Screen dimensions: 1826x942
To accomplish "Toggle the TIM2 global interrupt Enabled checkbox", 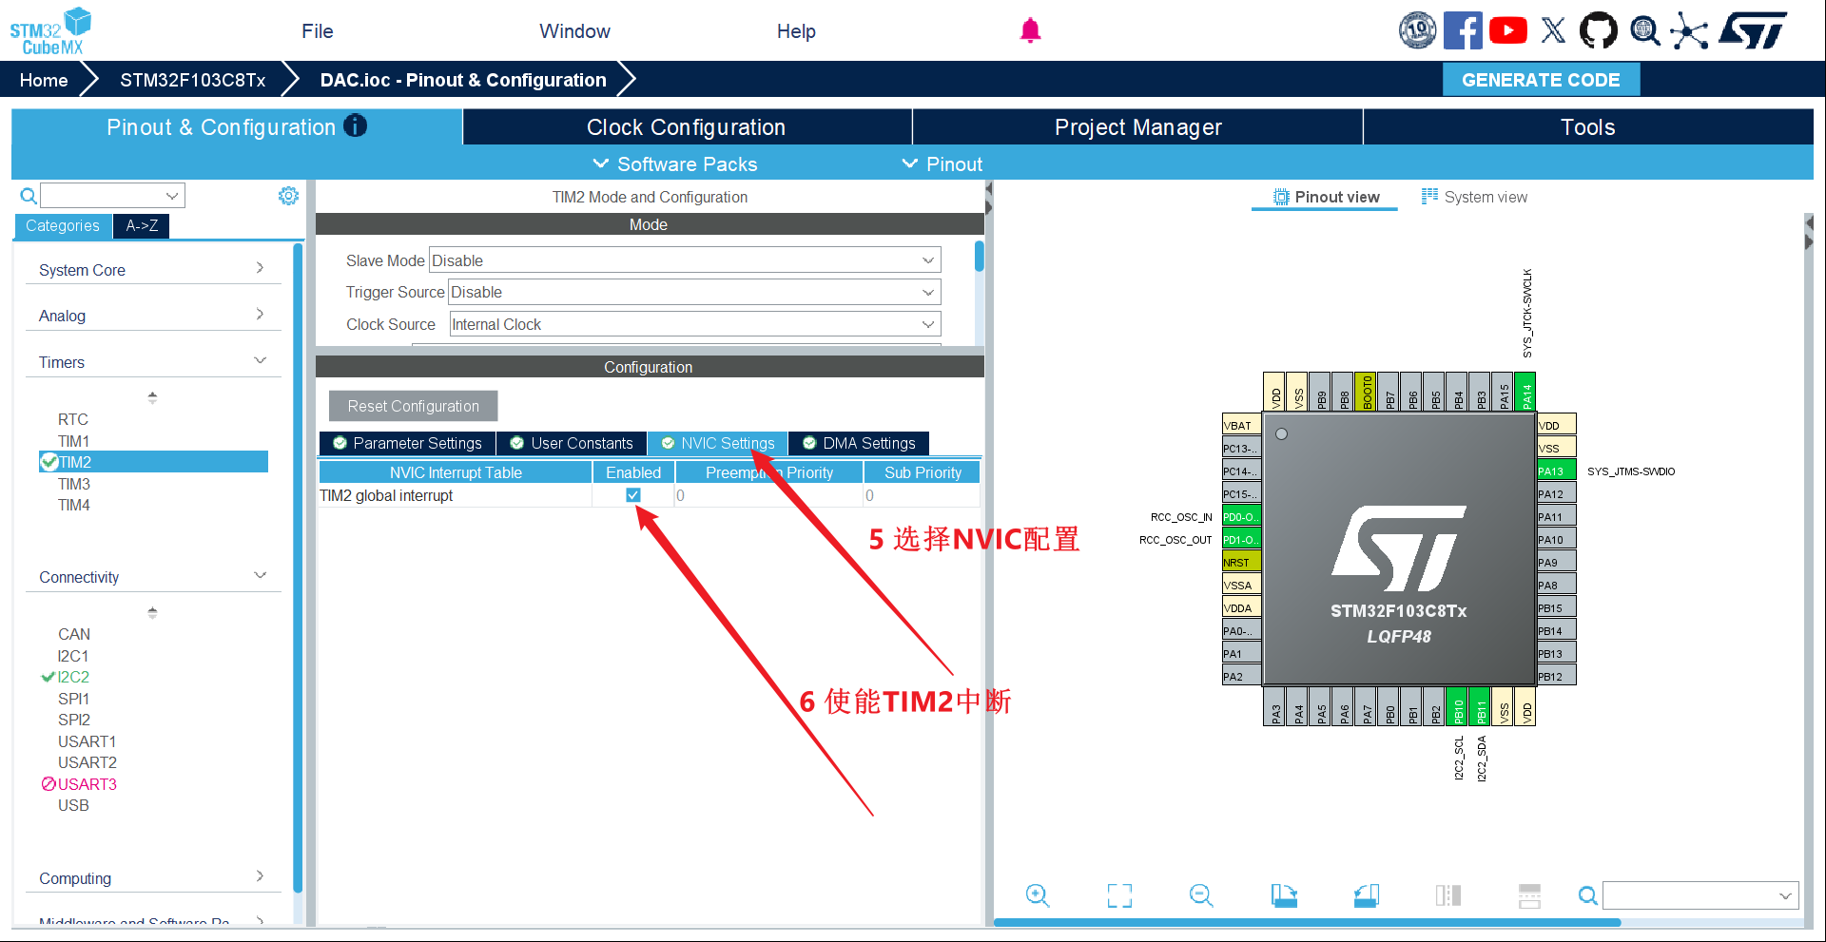I will click(633, 495).
